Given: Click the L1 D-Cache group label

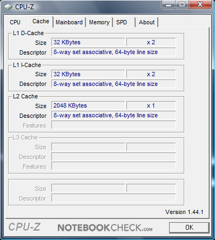Looking at the screenshot, I should point(28,33).
